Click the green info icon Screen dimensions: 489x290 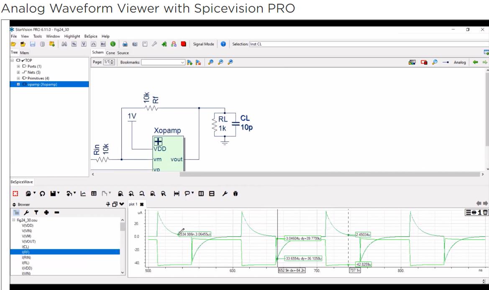(113, 44)
